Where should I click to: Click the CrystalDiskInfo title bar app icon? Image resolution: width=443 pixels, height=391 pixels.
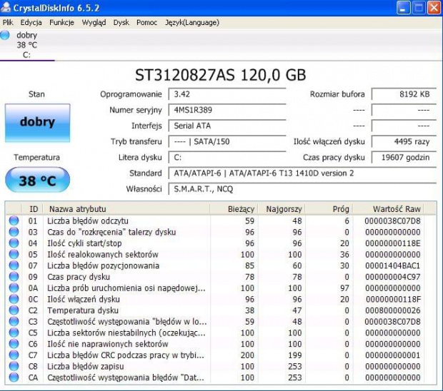point(6,7)
